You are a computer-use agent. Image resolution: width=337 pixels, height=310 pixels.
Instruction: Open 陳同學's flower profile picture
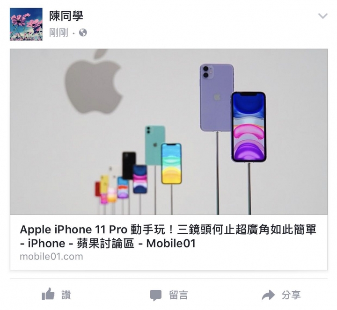coord(26,24)
